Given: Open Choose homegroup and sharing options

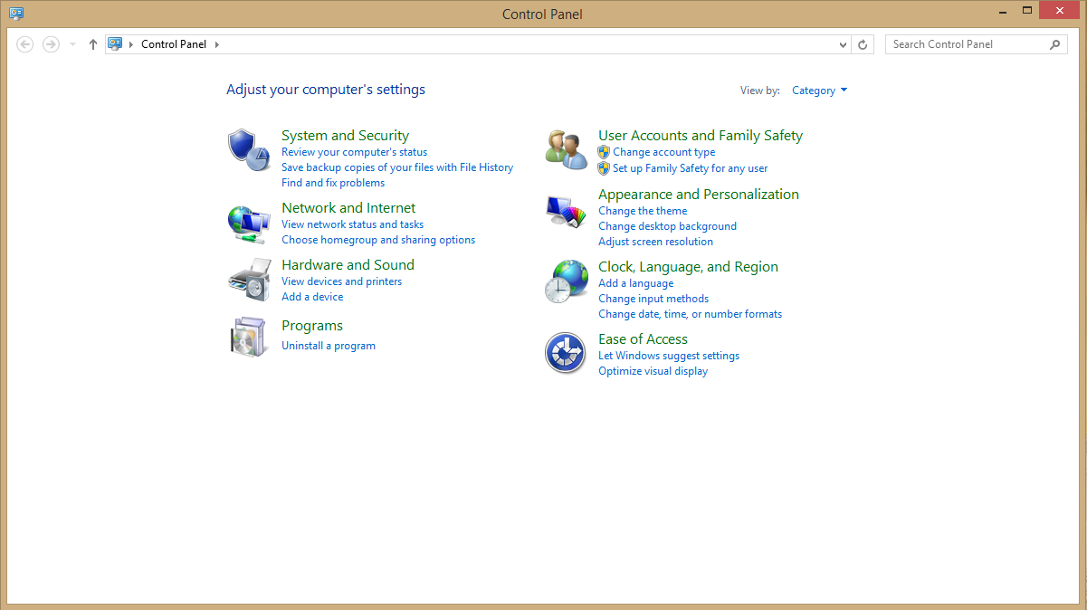Looking at the screenshot, I should [x=378, y=240].
